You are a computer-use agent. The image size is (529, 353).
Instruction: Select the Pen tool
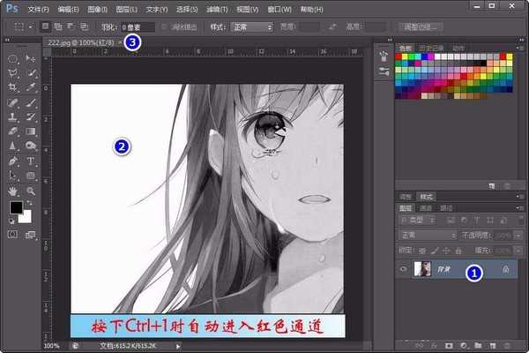pyautogui.click(x=13, y=161)
